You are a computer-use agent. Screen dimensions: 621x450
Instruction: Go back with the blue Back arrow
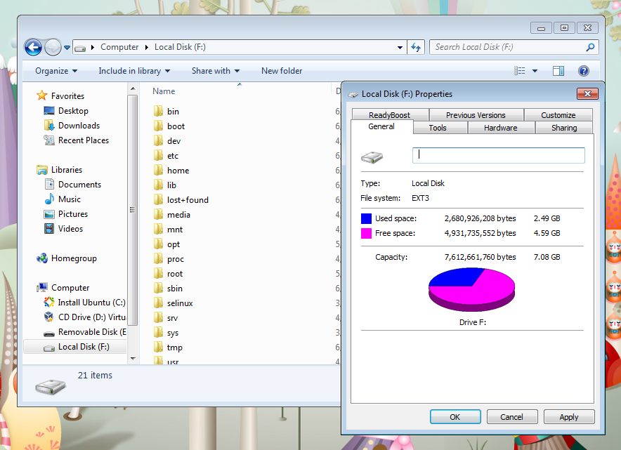33,48
